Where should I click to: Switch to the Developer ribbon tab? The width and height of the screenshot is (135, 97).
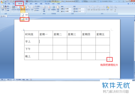(47, 4)
